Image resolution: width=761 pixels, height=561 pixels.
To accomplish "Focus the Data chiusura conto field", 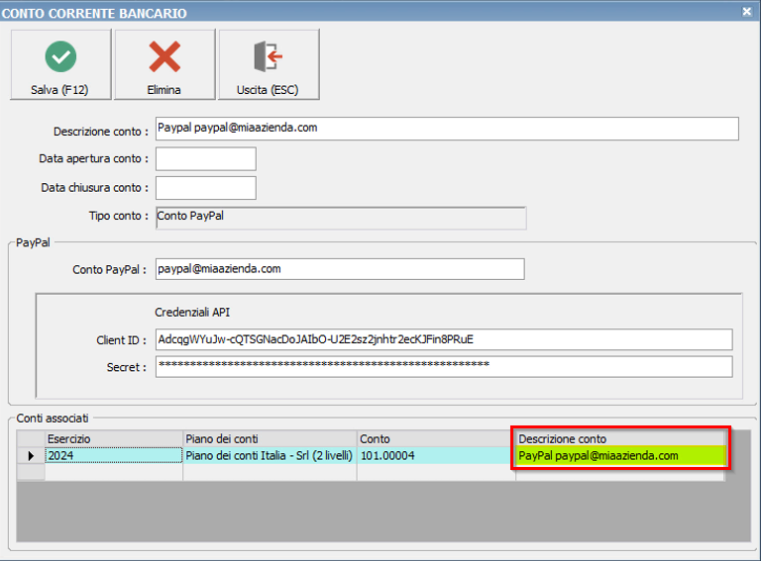I will pos(206,188).
